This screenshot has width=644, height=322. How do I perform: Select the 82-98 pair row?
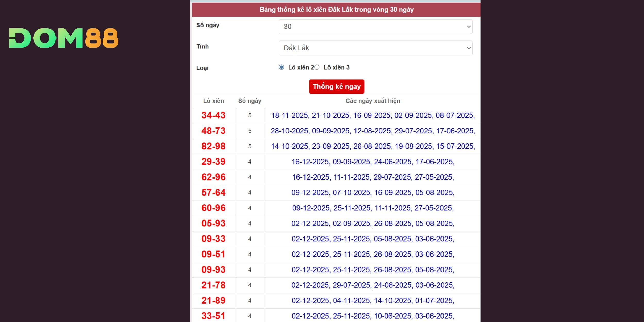(213, 146)
